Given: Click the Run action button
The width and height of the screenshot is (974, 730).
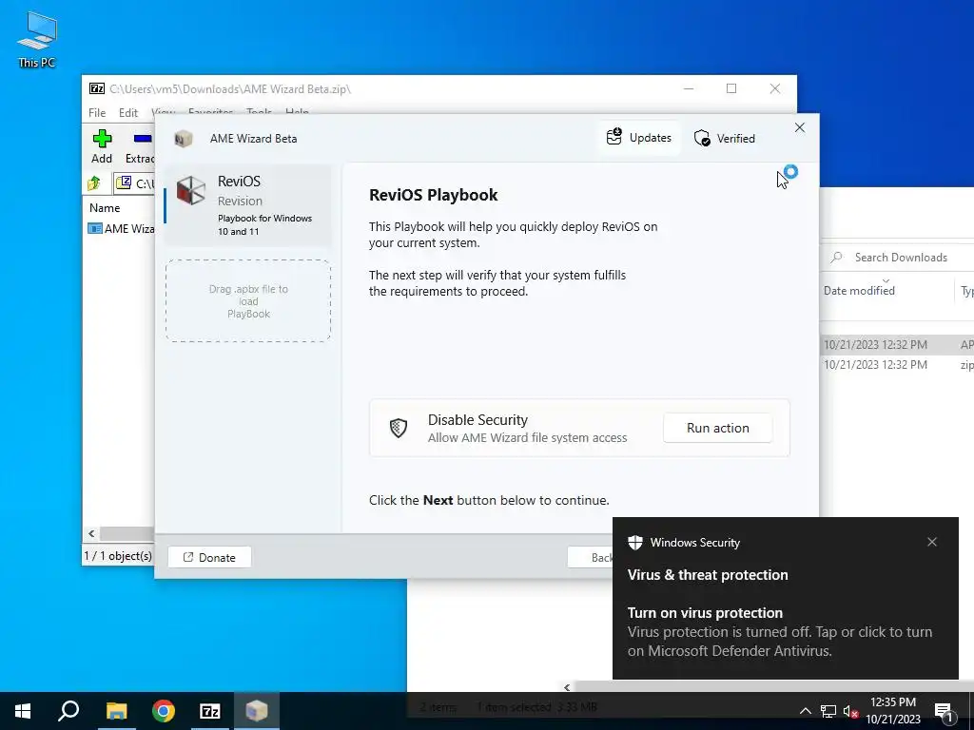Looking at the screenshot, I should coord(717,428).
